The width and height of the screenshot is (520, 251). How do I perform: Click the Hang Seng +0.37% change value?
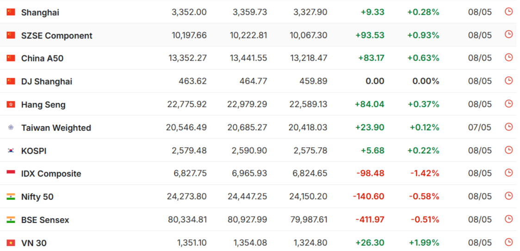[x=423, y=105]
